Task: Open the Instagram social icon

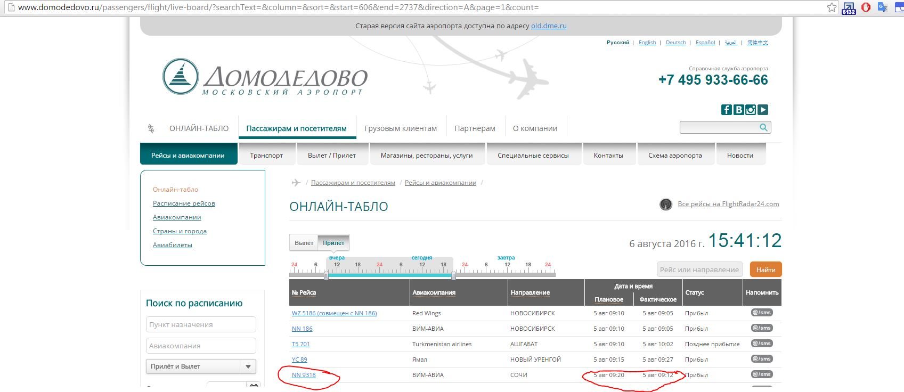Action: click(x=751, y=110)
